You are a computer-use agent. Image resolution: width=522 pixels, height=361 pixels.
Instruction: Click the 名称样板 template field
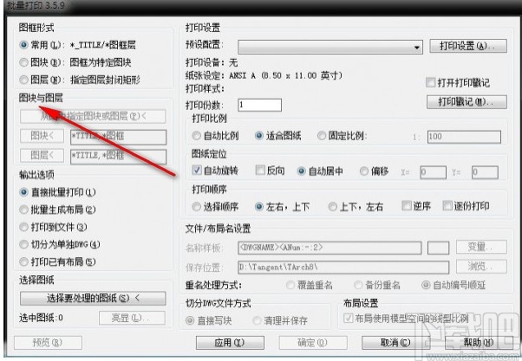(330, 248)
